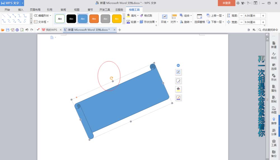The image size is (280, 160).
Task: Open the 选择窗格 selection pane
Action: (x=199, y=19)
